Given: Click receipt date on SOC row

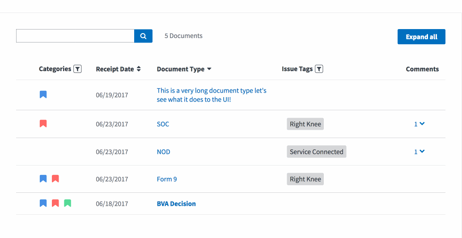Looking at the screenshot, I should pos(112,124).
